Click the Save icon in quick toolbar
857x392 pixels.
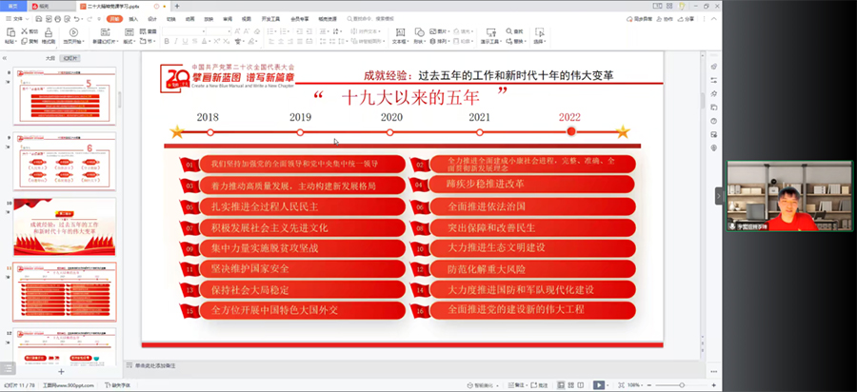[x=38, y=18]
